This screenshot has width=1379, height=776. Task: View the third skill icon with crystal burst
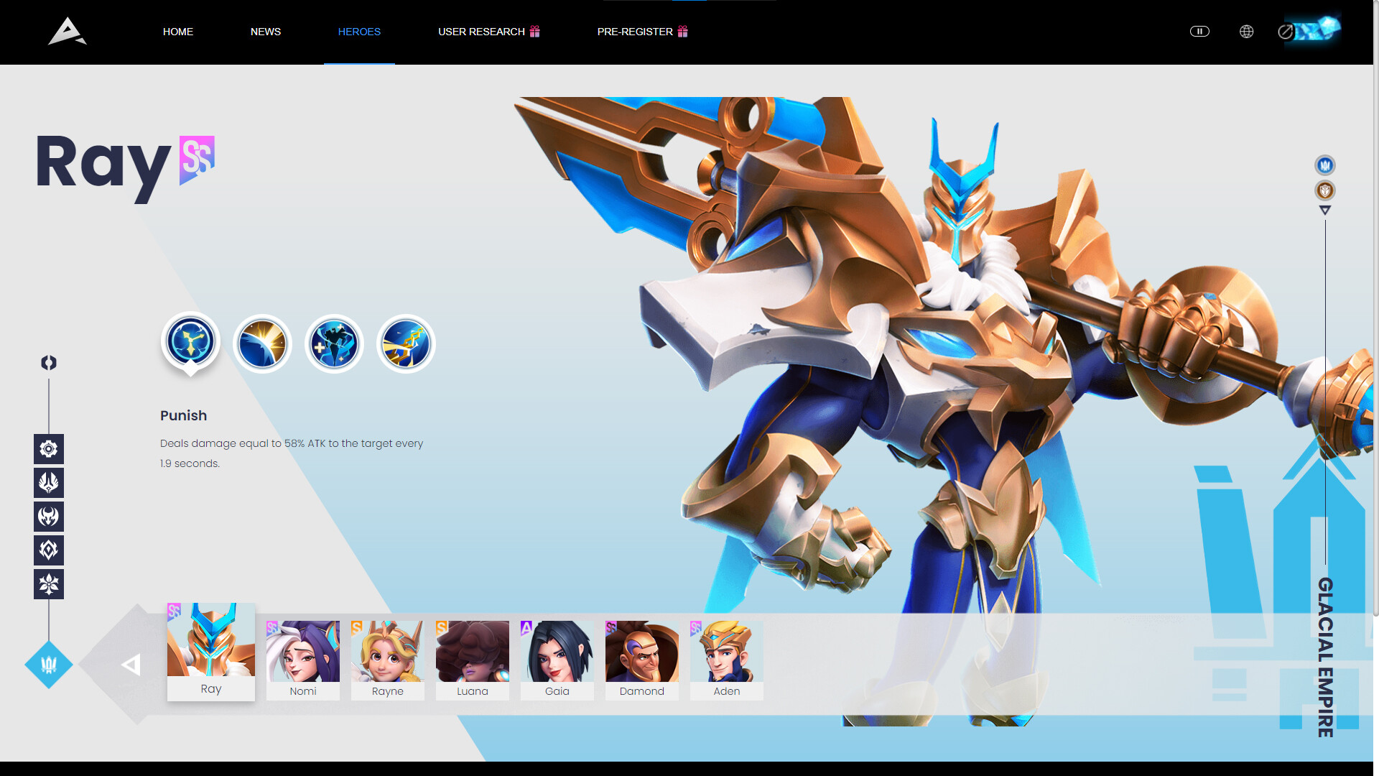click(x=334, y=343)
